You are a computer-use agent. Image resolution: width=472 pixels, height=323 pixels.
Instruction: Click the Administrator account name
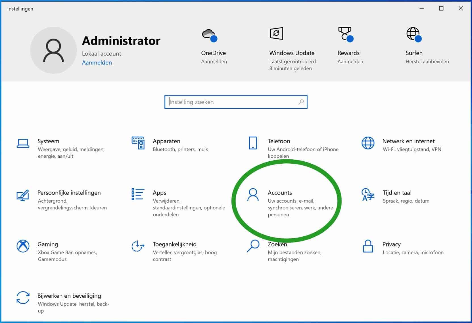[x=121, y=41]
